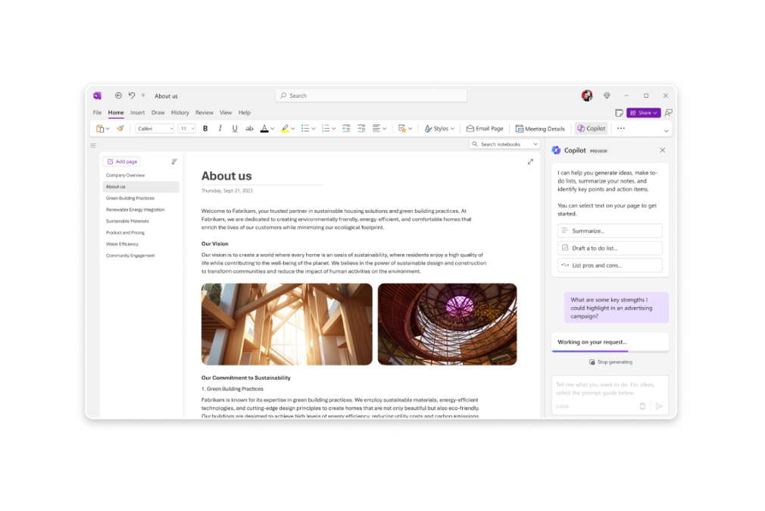
Task: Open the font size 11 dropdown
Action: point(187,128)
